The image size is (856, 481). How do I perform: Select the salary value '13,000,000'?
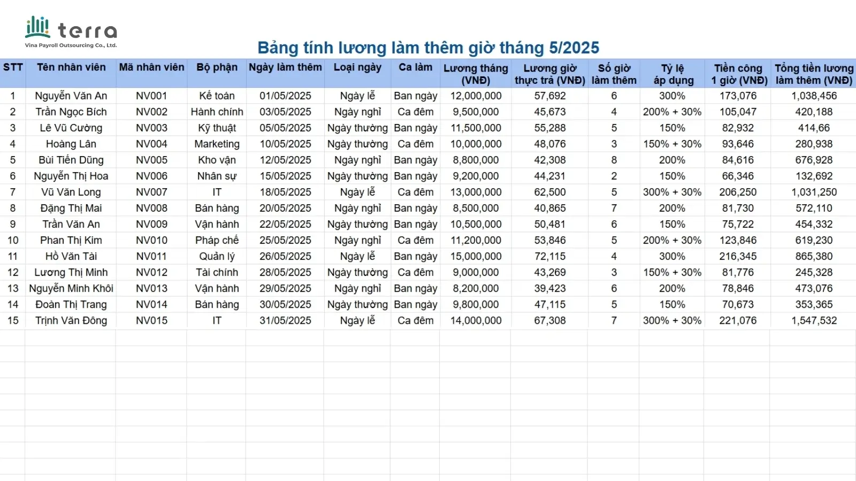[476, 192]
